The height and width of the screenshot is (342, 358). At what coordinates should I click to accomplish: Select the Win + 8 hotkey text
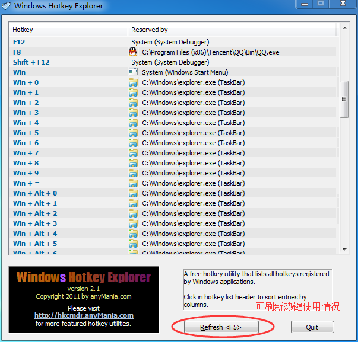click(x=26, y=163)
